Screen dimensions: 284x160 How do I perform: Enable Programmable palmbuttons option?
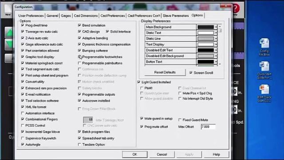(79, 63)
